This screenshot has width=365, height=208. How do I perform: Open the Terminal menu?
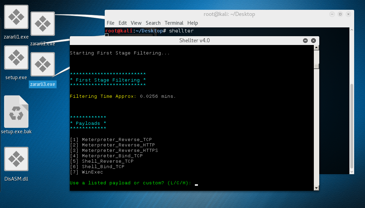(174, 23)
